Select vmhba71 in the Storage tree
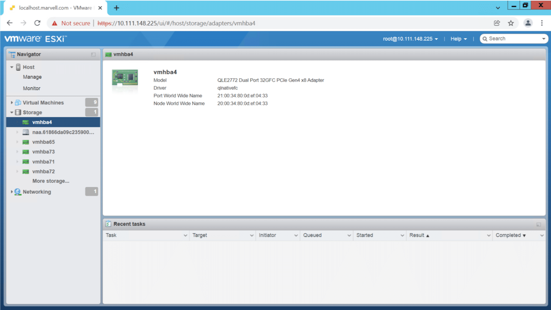 [43, 162]
